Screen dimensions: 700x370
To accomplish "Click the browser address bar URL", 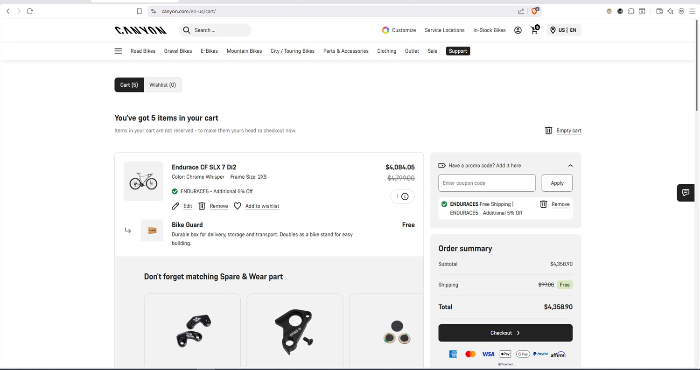I will [x=189, y=11].
